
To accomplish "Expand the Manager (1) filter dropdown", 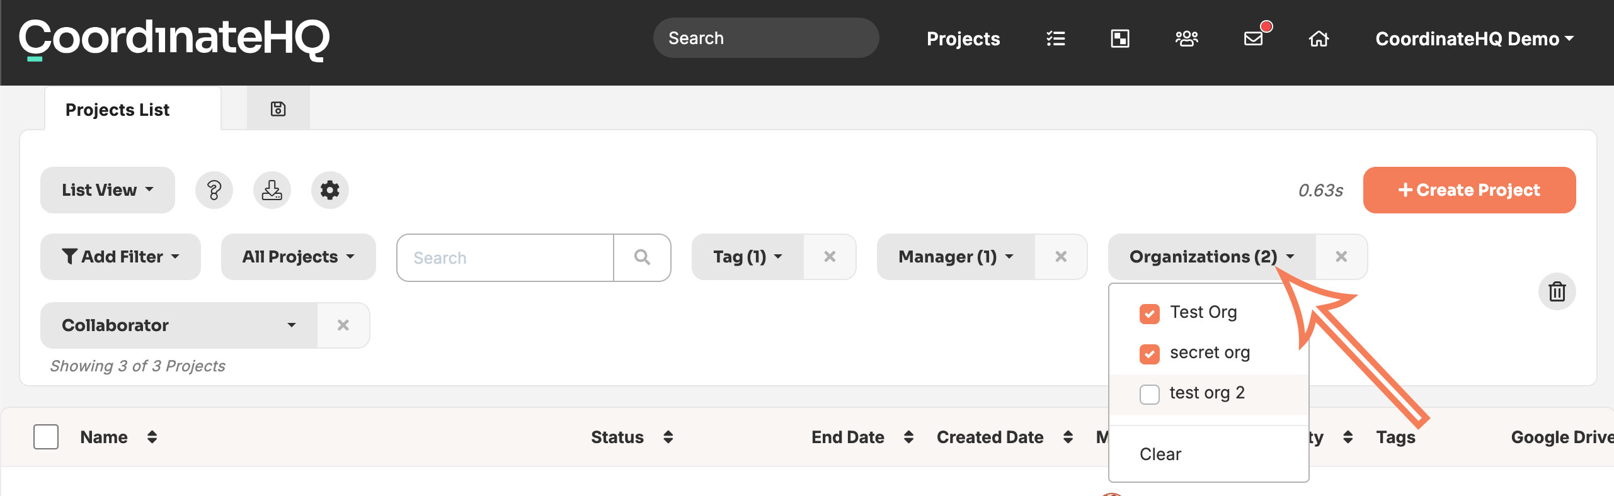I will (956, 257).
